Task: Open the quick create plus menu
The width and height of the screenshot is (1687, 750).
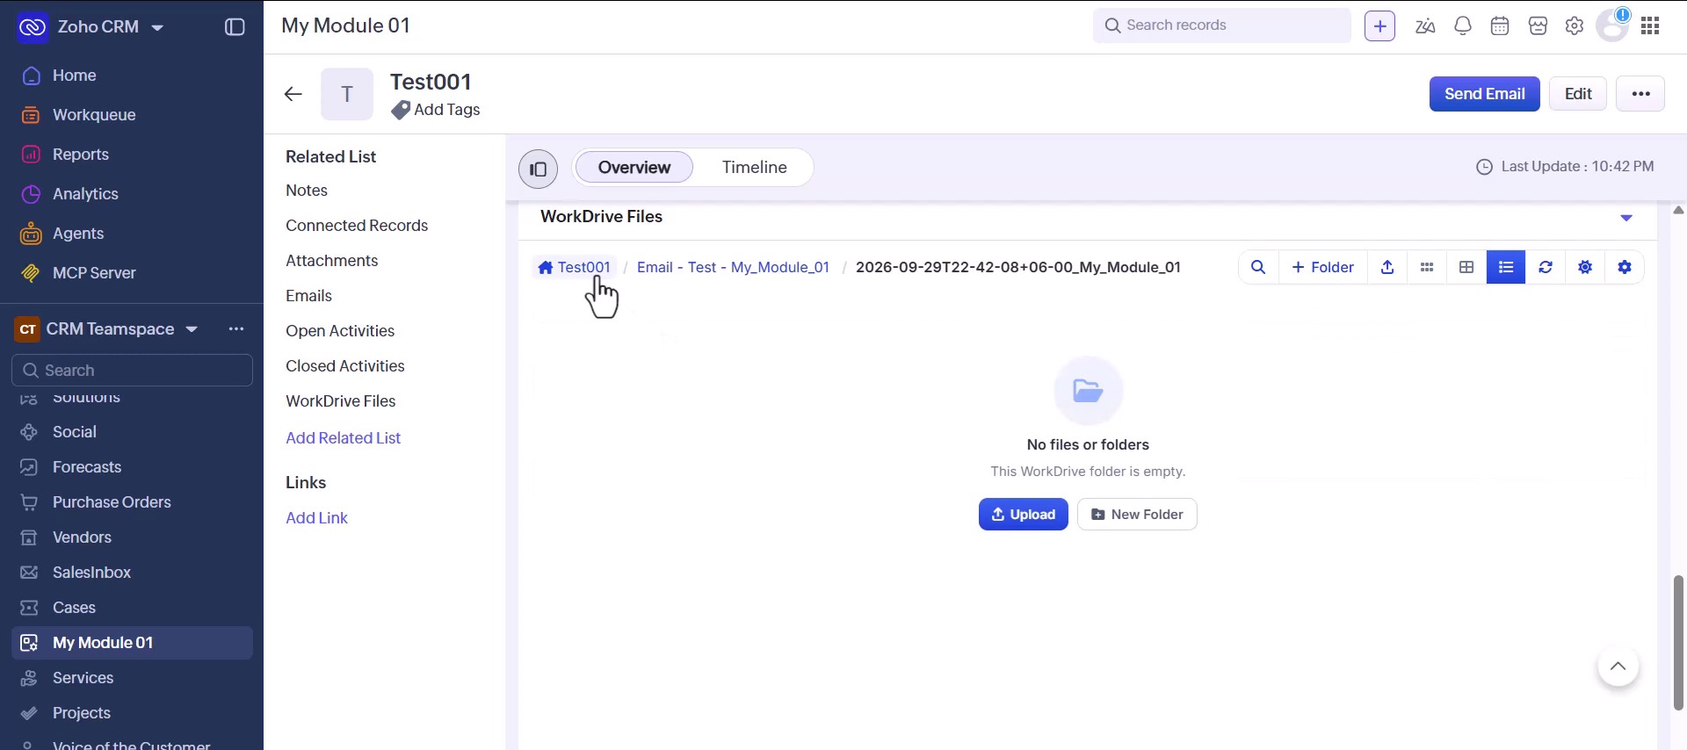Action: 1379,26
